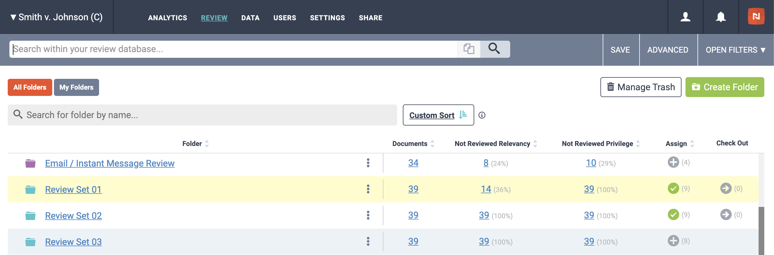Open ADVANCED search
Image resolution: width=774 pixels, height=255 pixels.
(668, 50)
